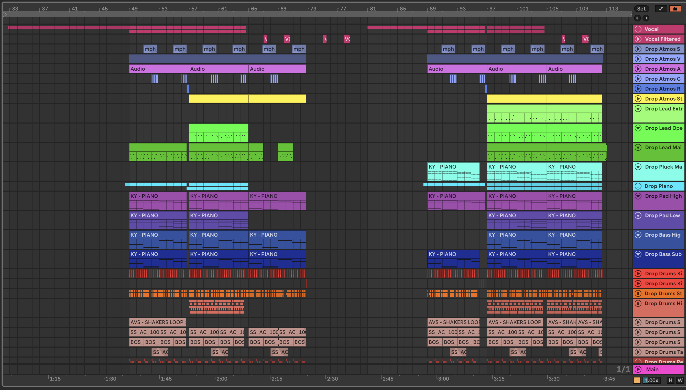Screen dimensions: 686x390
Task: Unfold the Vocal track
Action: click(638, 29)
